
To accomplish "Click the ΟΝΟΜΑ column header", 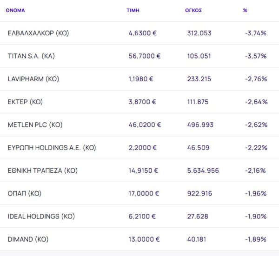I will (15, 10).
